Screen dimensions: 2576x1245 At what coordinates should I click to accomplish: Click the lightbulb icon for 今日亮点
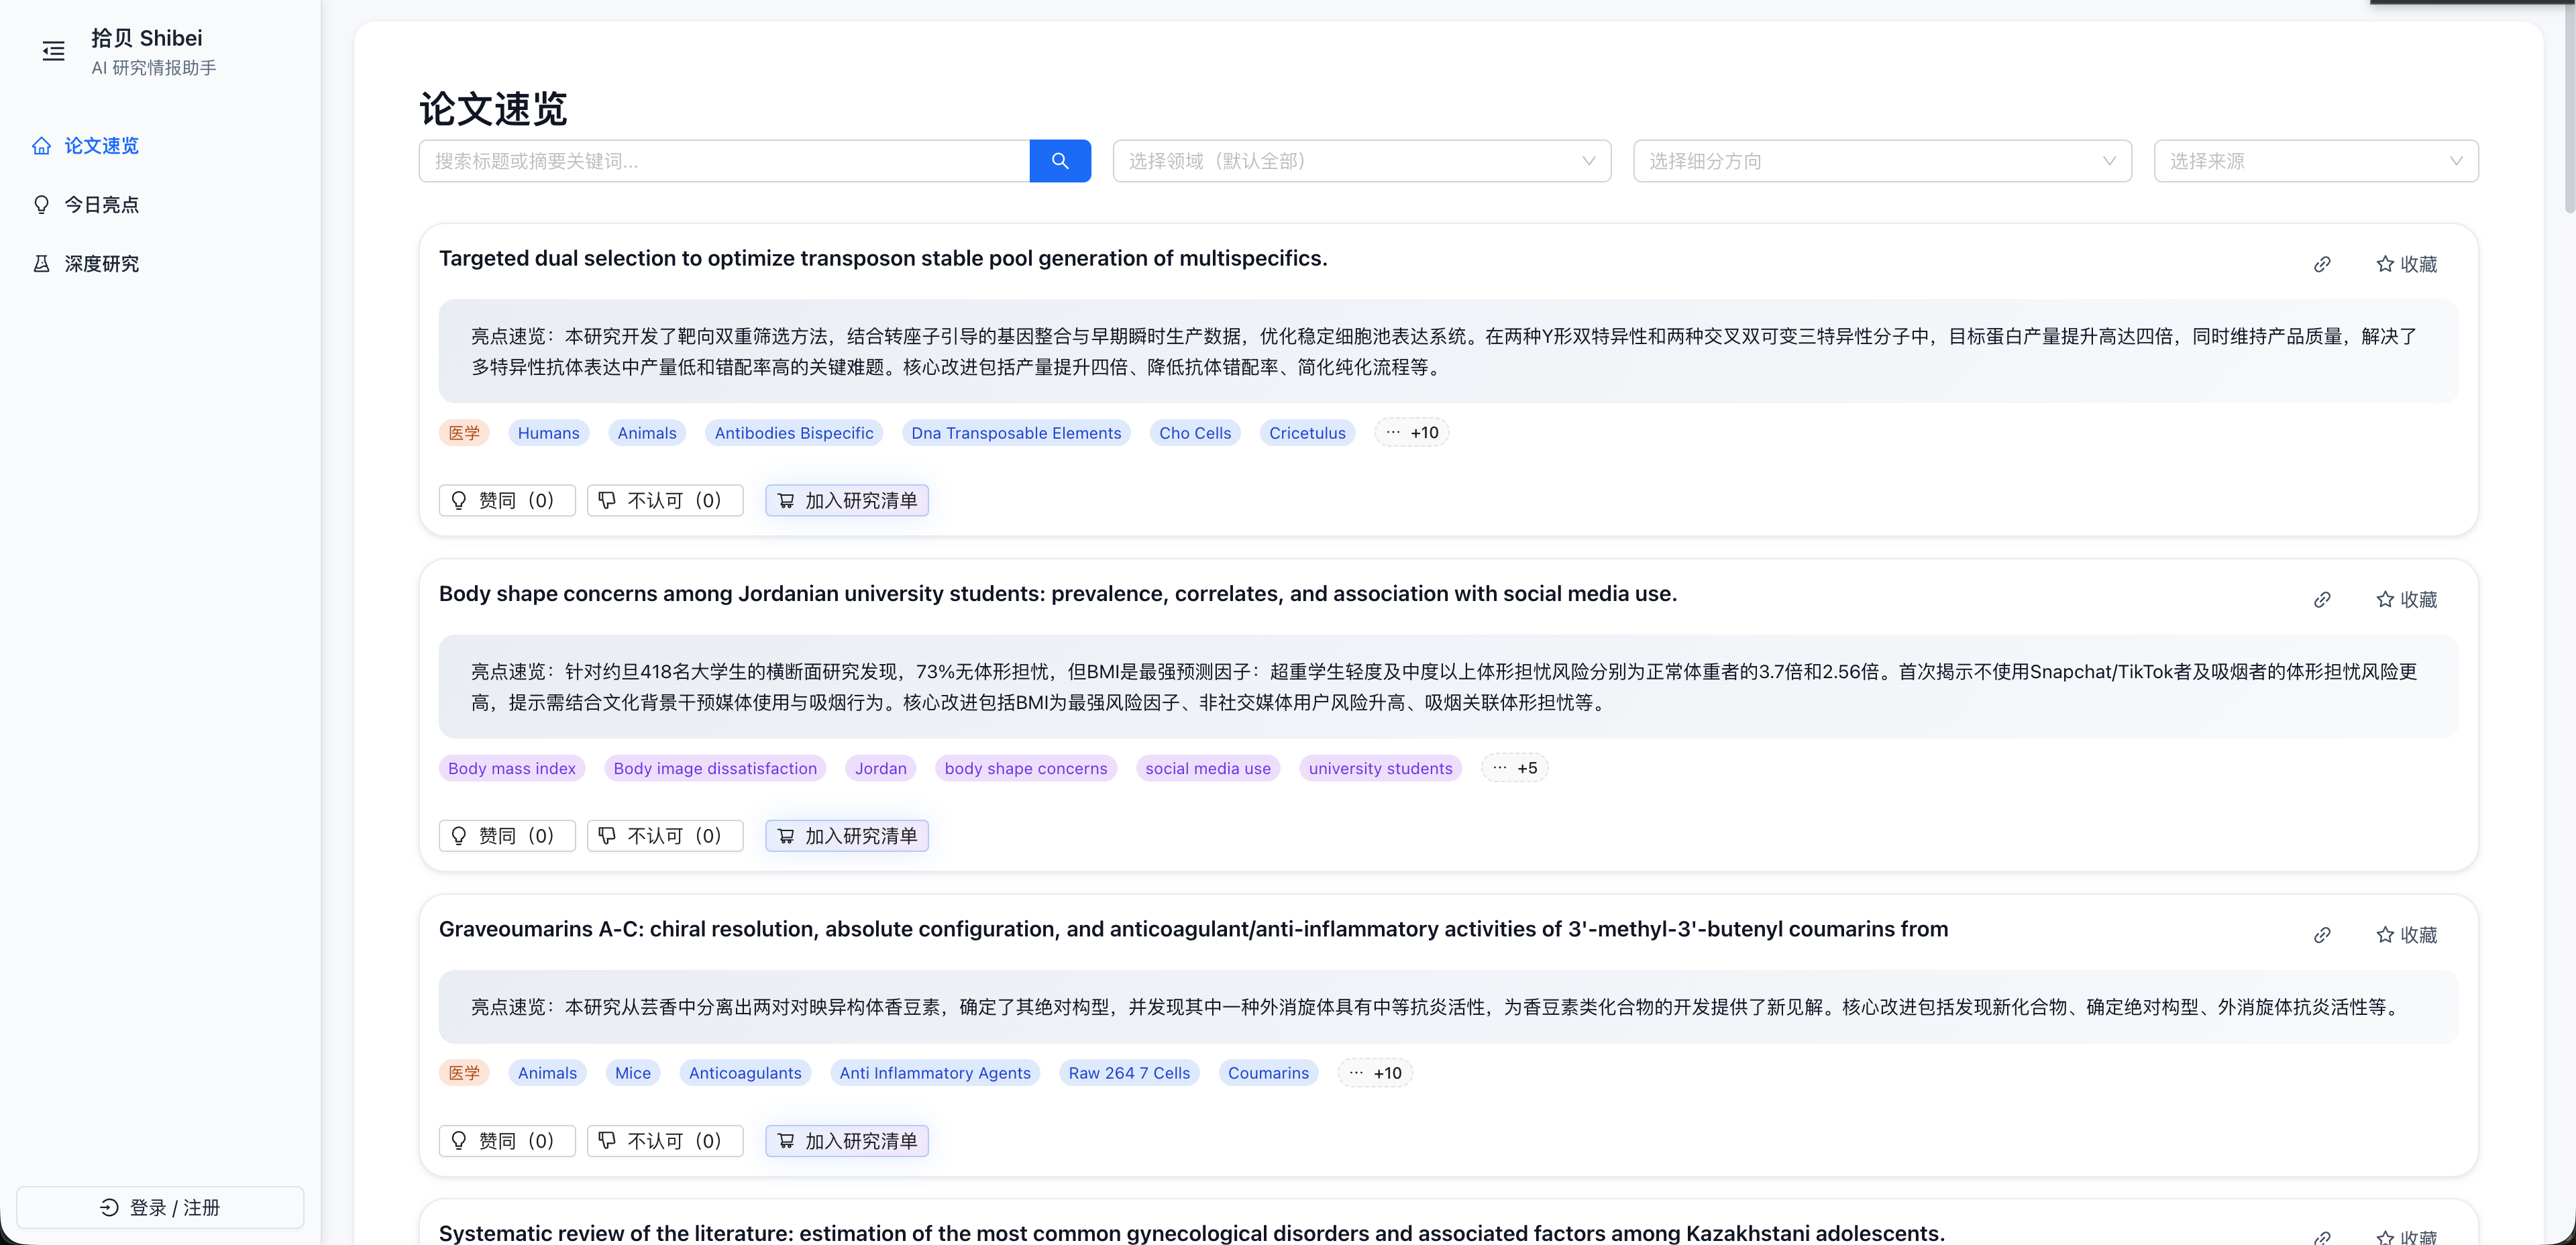coord(41,204)
